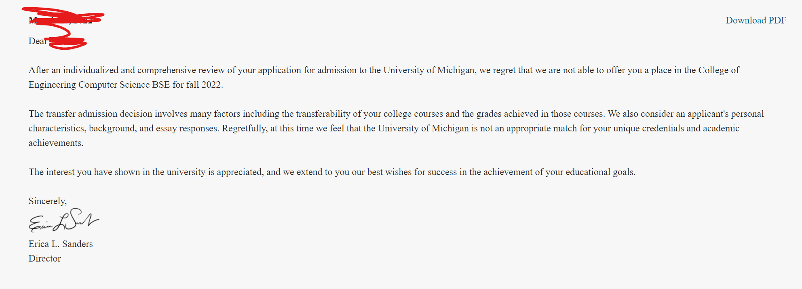Click the handwritten signature image
Viewport: 802px width, 289px height.
[63, 221]
